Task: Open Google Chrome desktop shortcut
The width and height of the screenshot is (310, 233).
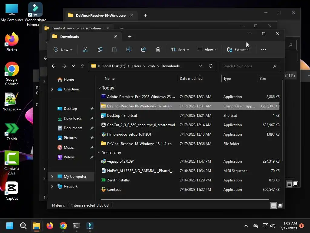Action: (12, 74)
